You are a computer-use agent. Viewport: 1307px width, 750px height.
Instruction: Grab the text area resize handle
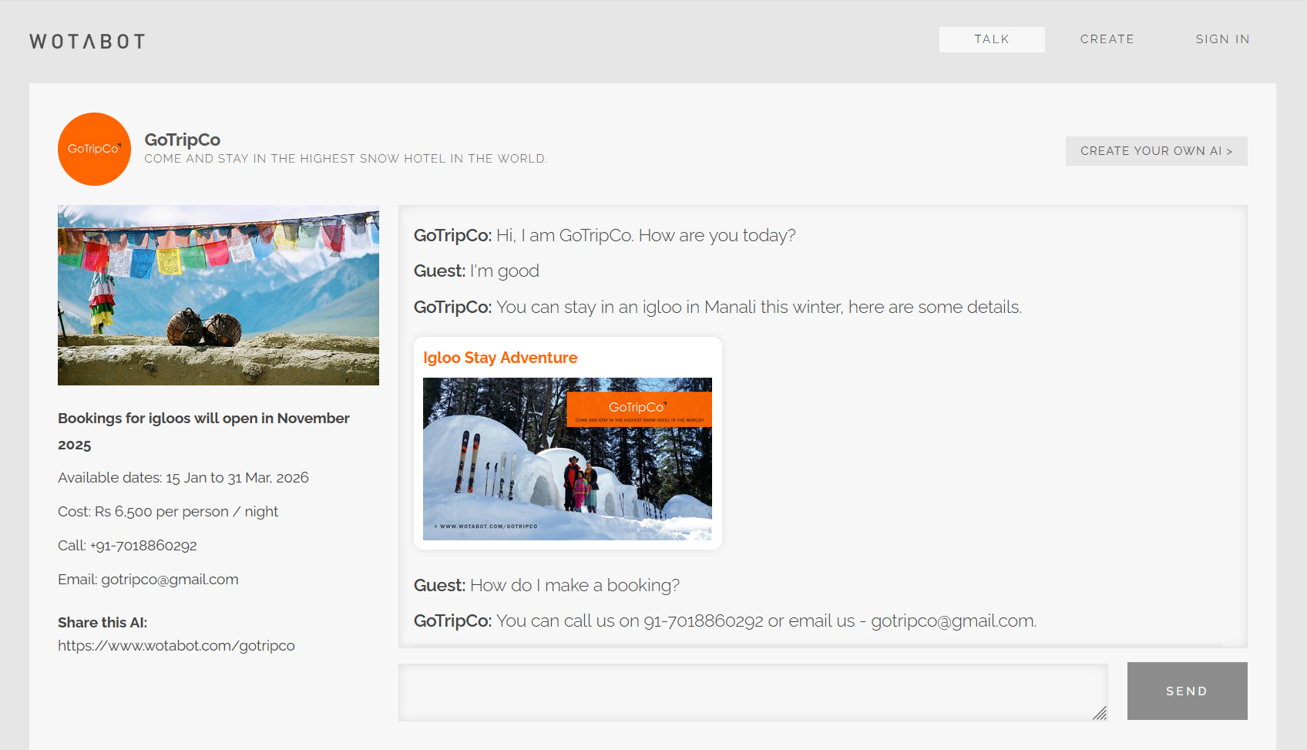point(1100,713)
